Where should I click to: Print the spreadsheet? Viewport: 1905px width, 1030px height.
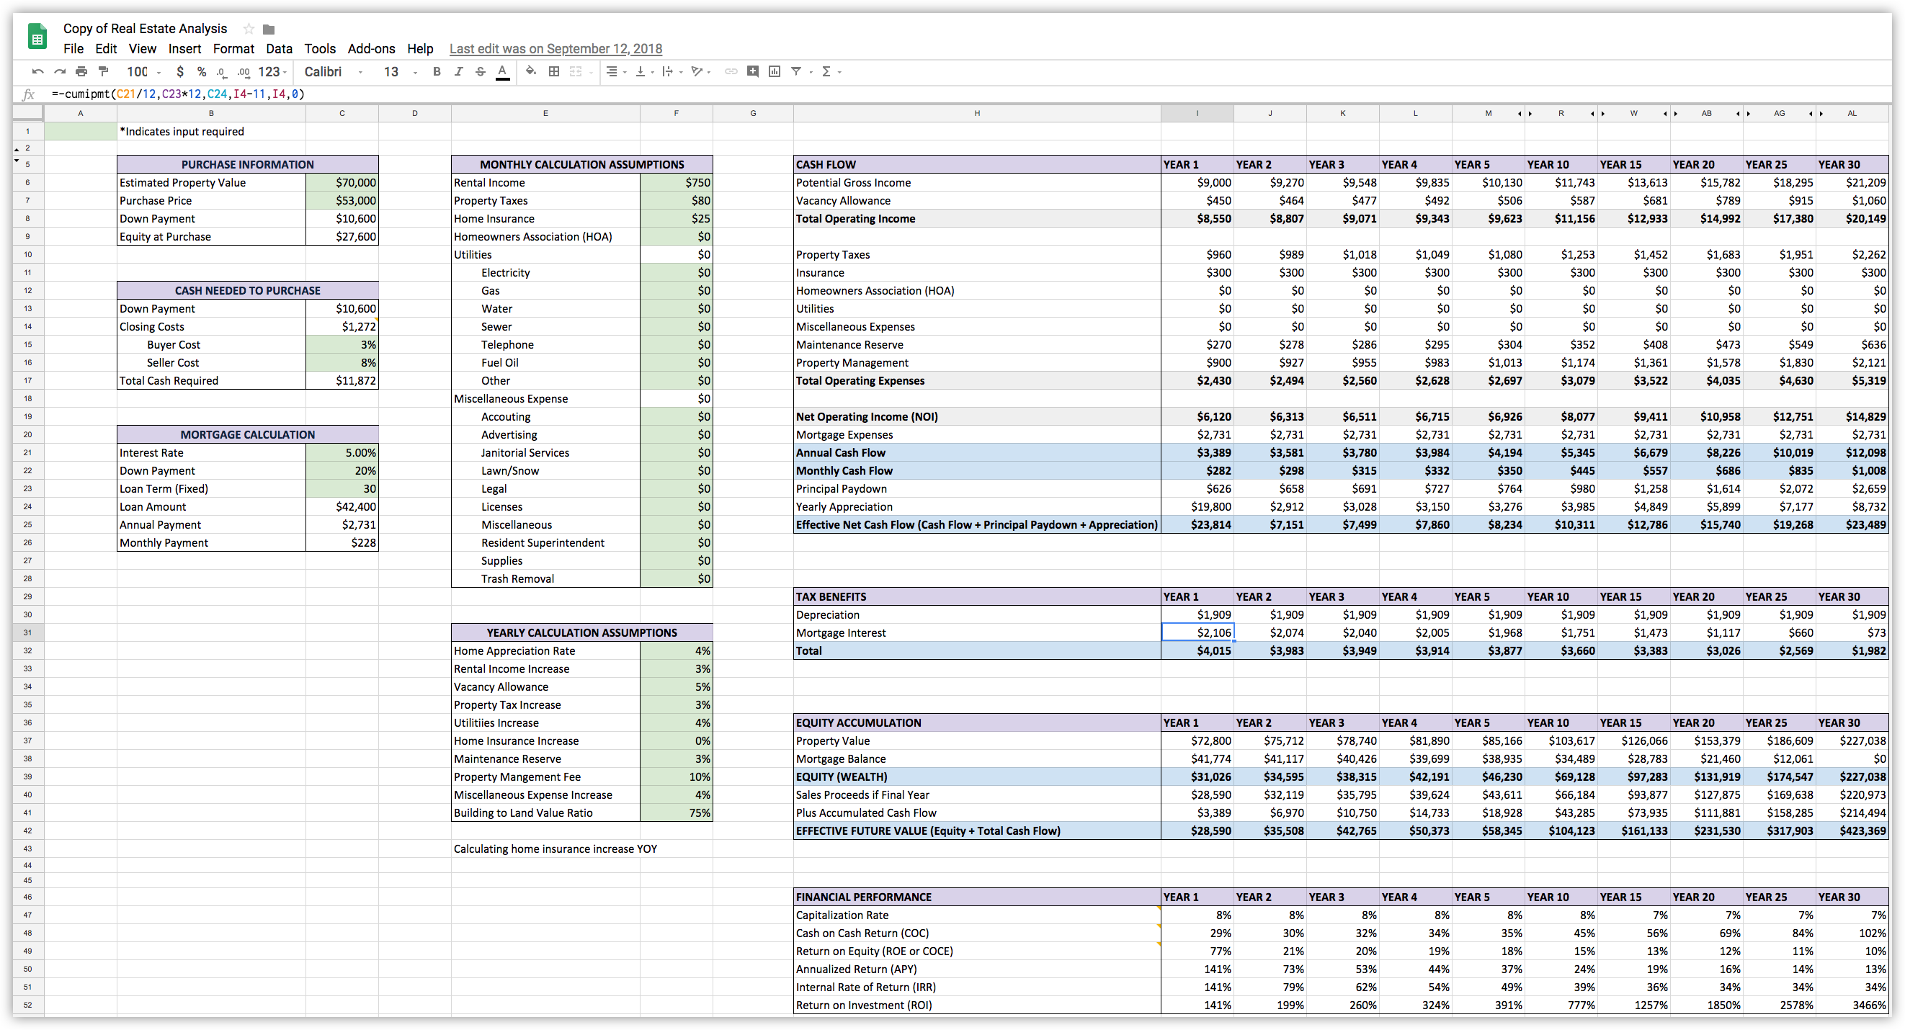pos(81,72)
